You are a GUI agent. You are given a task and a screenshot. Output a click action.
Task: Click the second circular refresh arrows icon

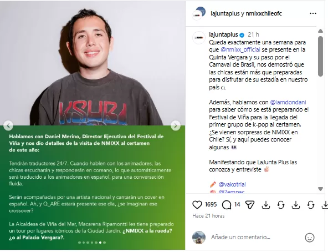tap(311, 205)
